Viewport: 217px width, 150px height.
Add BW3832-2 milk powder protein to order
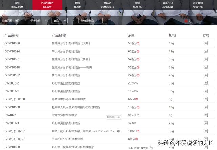pyautogui.click(x=206, y=83)
